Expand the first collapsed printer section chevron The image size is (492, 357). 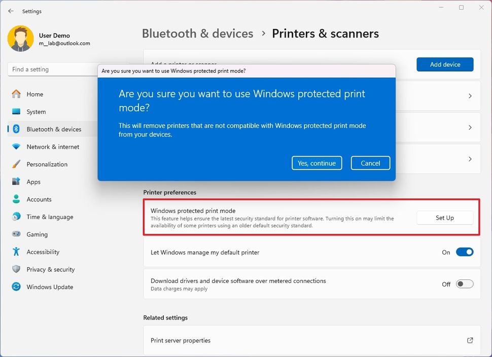tap(469, 96)
